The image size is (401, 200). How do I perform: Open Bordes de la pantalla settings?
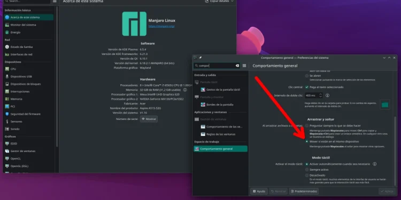(x=220, y=105)
